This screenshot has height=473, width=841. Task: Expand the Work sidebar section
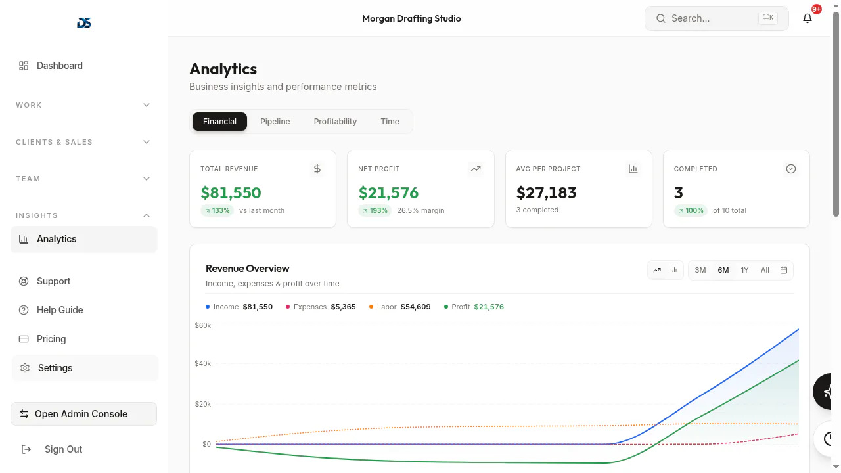(x=84, y=105)
